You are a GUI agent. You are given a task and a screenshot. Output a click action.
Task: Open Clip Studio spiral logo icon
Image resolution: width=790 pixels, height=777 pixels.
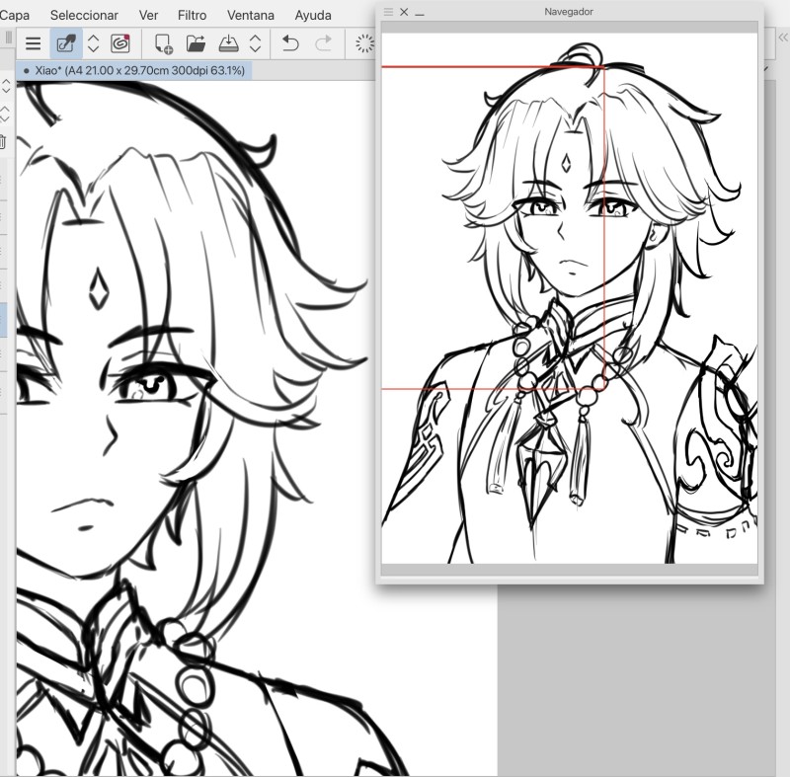[119, 43]
